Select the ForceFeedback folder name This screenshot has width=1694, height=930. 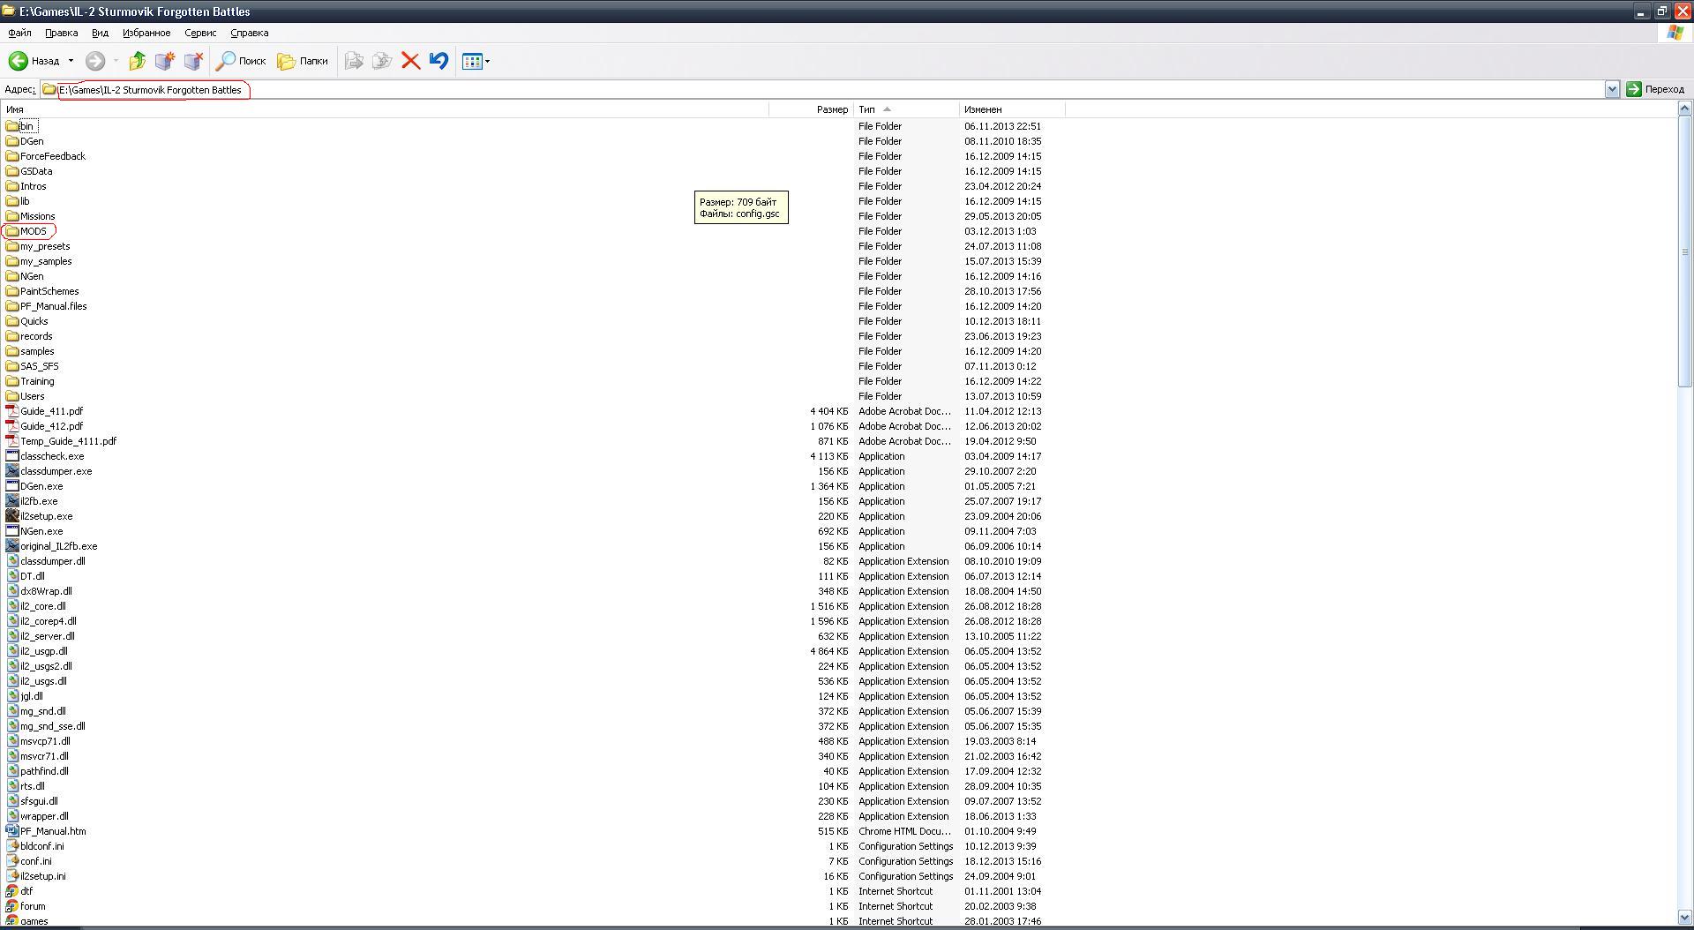[53, 156]
